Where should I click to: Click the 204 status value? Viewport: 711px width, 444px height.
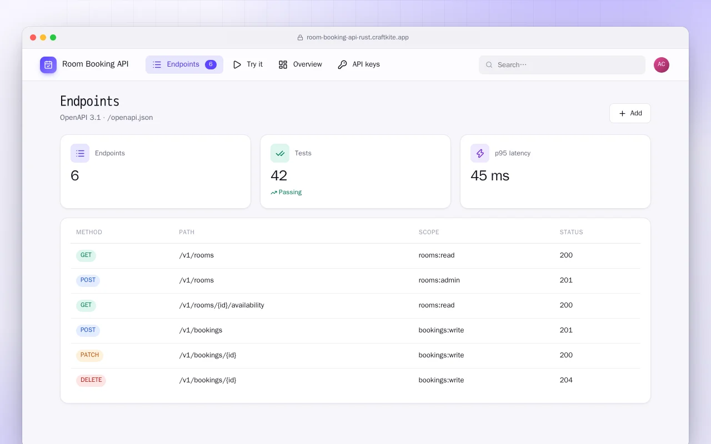click(x=566, y=380)
